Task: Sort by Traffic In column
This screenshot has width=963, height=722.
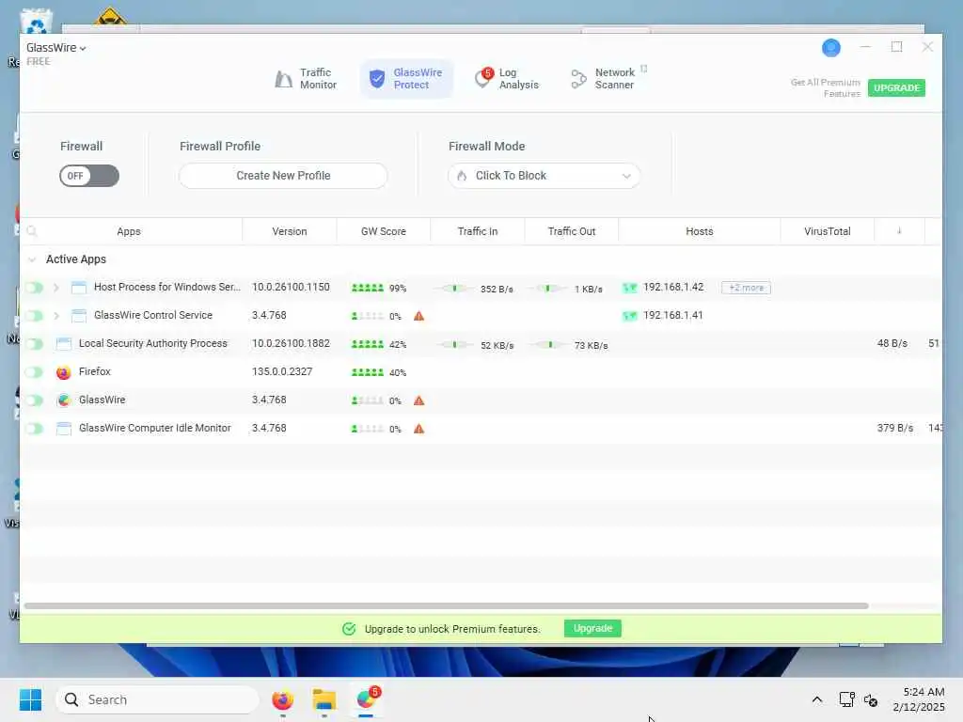Action: click(477, 231)
